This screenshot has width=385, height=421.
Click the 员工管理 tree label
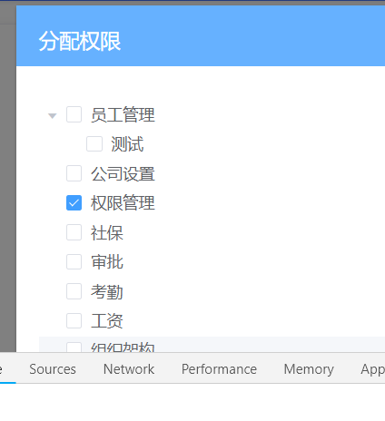click(123, 114)
